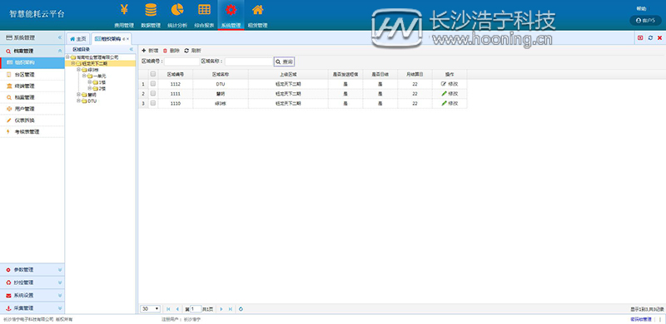Click the 区域名称 column header
Image resolution: width=666 pixels, height=324 pixels.
tap(221, 74)
